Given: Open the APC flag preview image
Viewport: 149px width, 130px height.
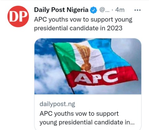Looking at the screenshot, I should (88, 66).
